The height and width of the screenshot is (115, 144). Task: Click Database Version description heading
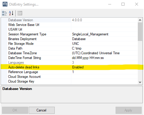(x=17, y=89)
